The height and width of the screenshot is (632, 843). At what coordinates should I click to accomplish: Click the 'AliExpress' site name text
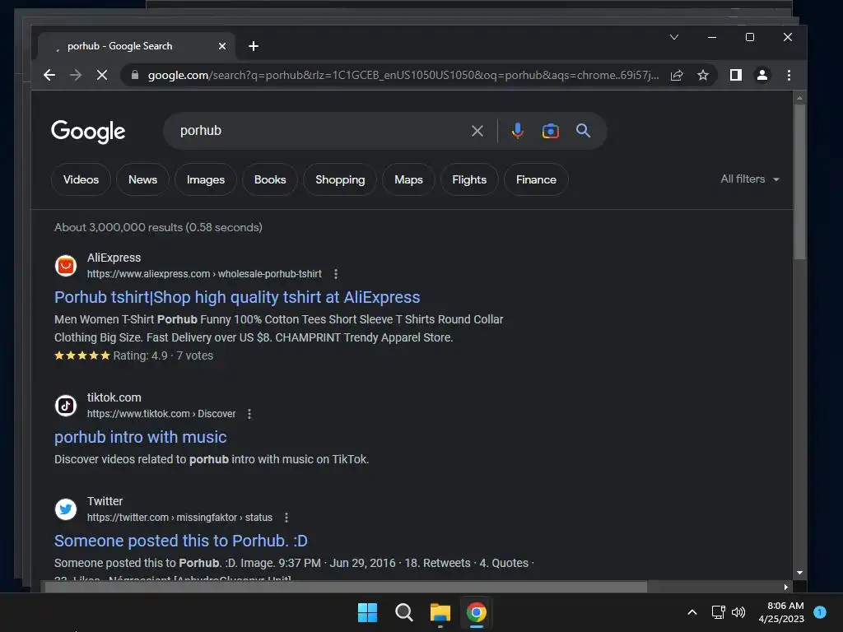pyautogui.click(x=114, y=258)
